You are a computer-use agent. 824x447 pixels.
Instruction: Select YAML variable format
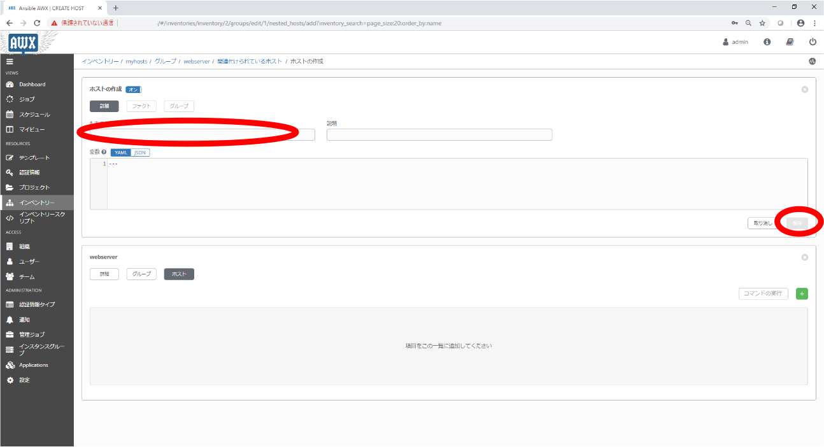tap(121, 153)
